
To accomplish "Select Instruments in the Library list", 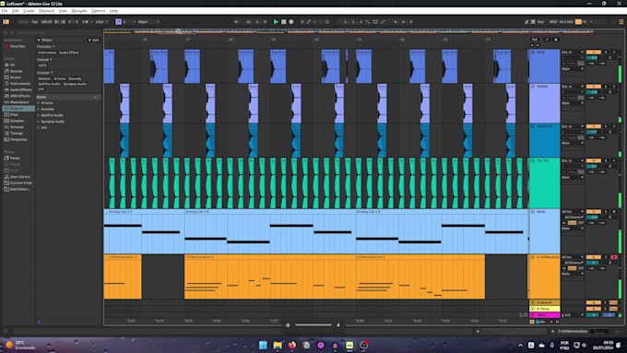I will [x=19, y=84].
